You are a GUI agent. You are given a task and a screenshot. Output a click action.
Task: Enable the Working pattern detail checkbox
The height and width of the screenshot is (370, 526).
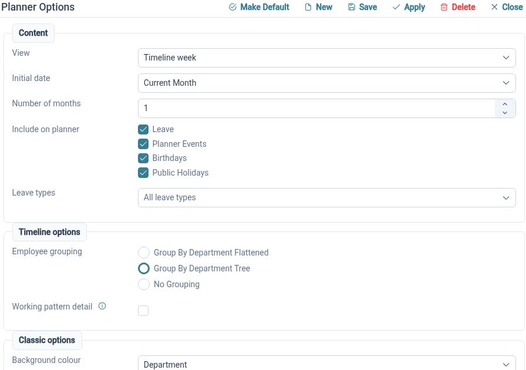pos(143,311)
